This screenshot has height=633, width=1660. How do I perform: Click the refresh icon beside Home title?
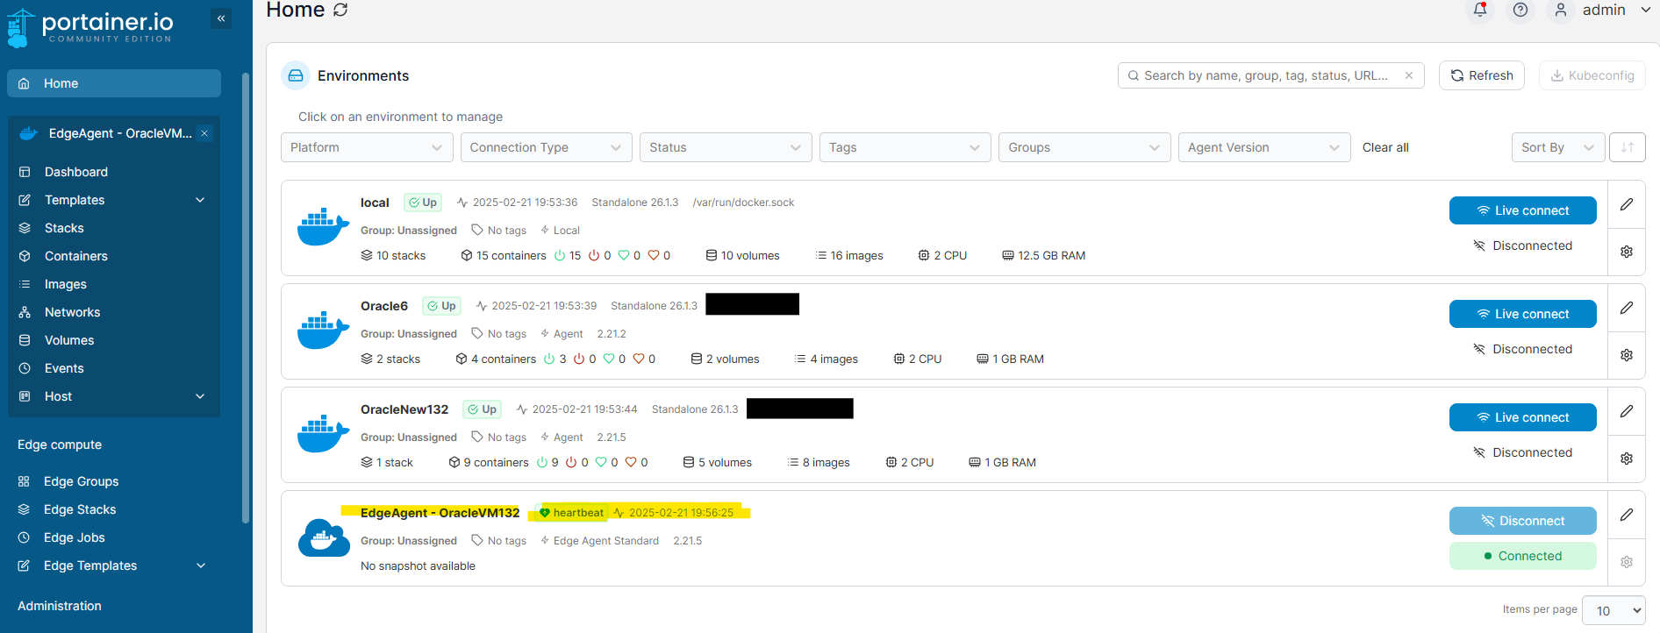(340, 10)
